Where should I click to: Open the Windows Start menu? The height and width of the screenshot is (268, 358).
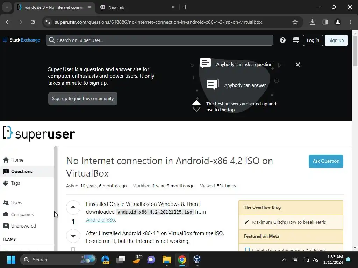[11, 260]
